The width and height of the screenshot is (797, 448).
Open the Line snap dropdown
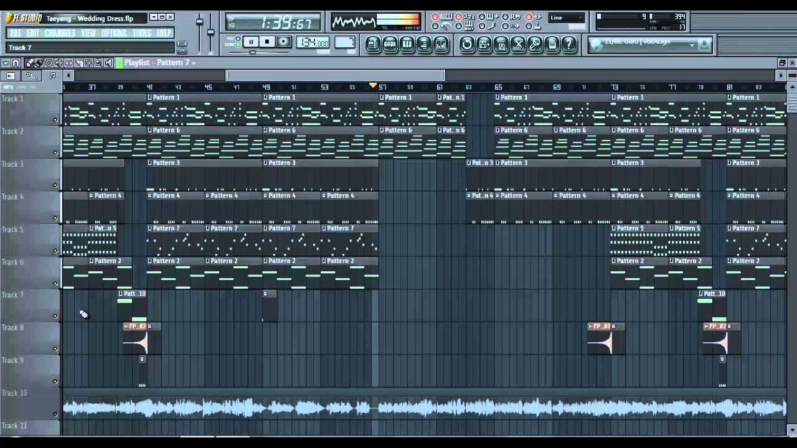567,17
